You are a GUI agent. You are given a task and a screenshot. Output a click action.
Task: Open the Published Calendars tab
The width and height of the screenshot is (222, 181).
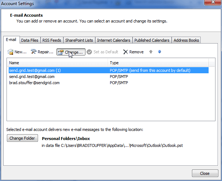[x=152, y=40]
